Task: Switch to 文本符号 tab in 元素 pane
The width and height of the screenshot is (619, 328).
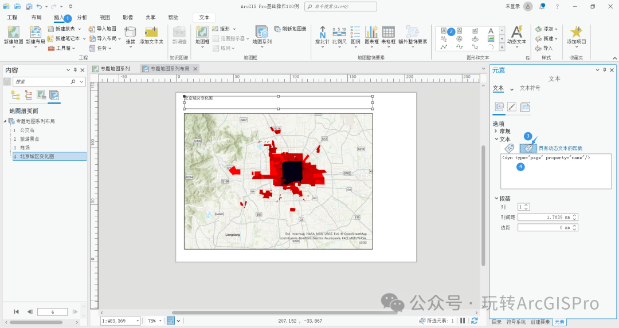Action: click(x=530, y=88)
